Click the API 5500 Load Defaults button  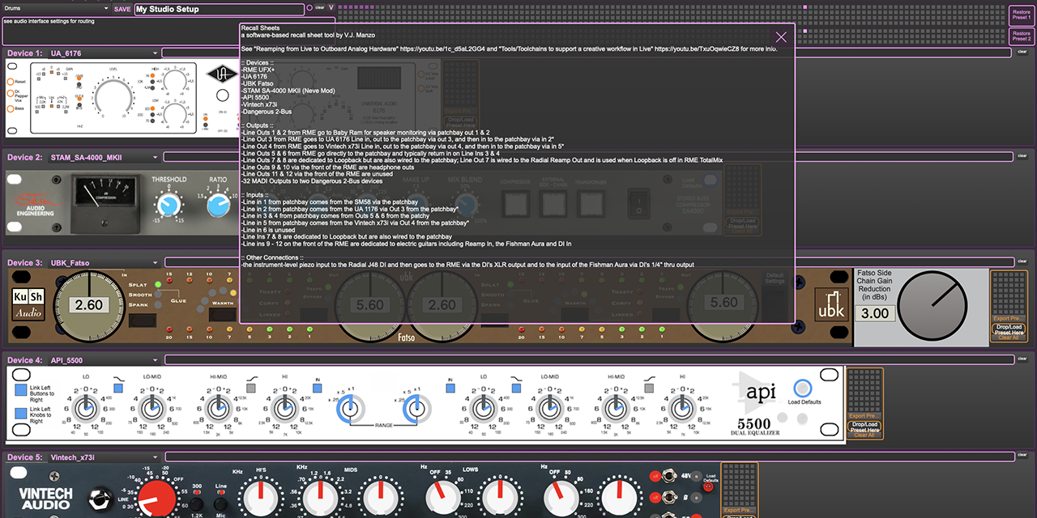[x=803, y=388]
